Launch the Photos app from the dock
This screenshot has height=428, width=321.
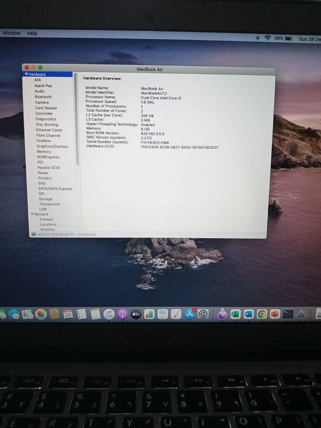click(41, 314)
